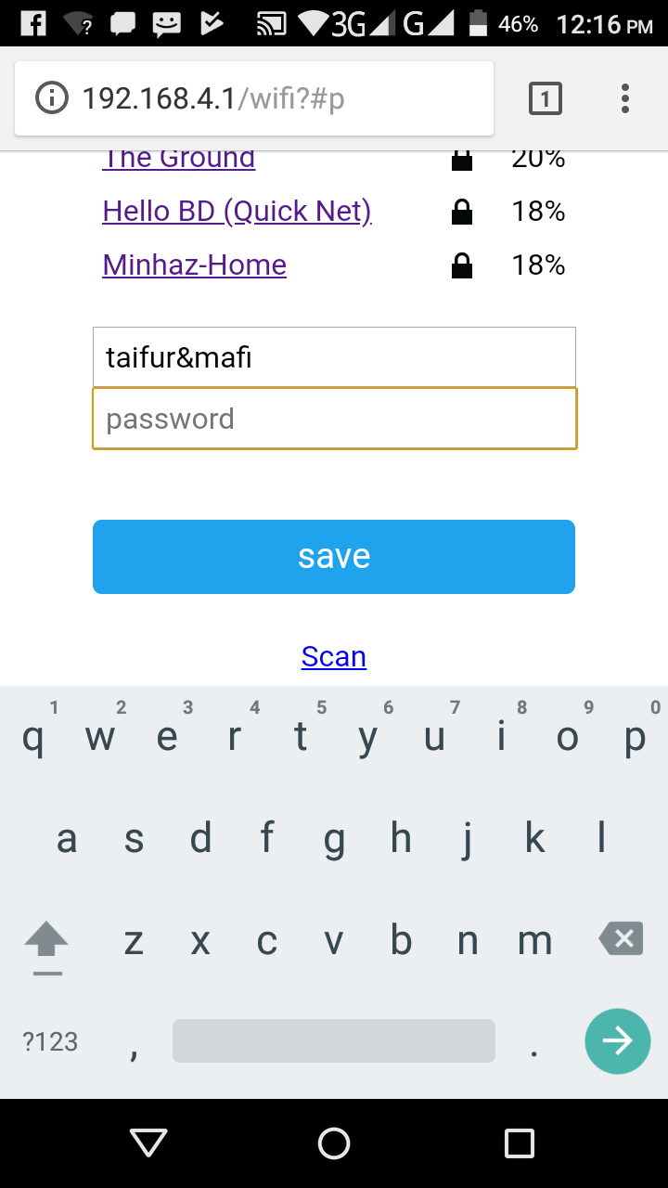
Task: Select the Minhaz-Home network link
Action: 195,265
